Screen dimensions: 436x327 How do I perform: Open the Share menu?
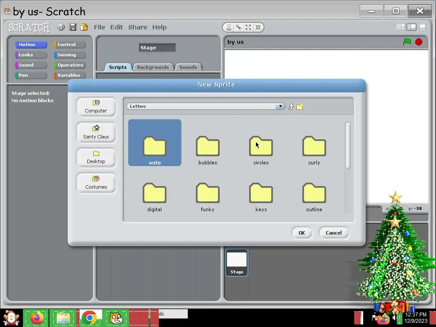click(x=138, y=27)
